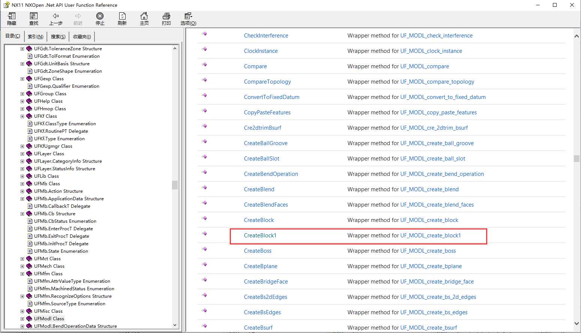This screenshot has width=581, height=333.
Task: Expand the UFLib Class tree node
Action: [22, 176]
